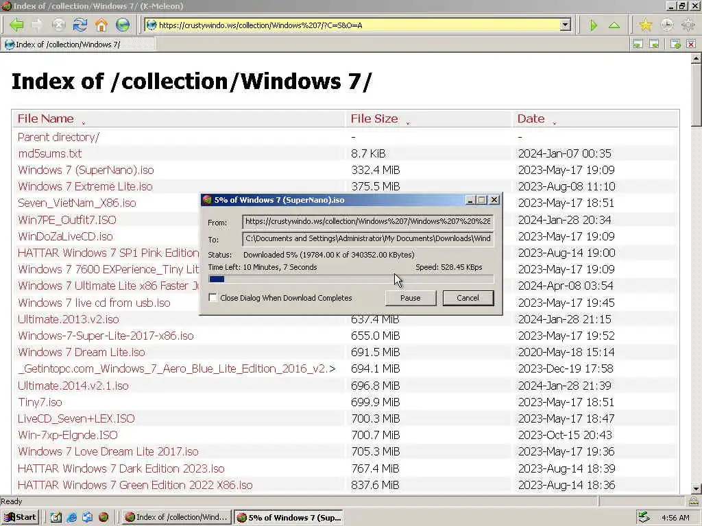Image resolution: width=702 pixels, height=526 pixels.
Task: Open the Windows 7 Dream Lite.iso link
Action: pos(82,353)
